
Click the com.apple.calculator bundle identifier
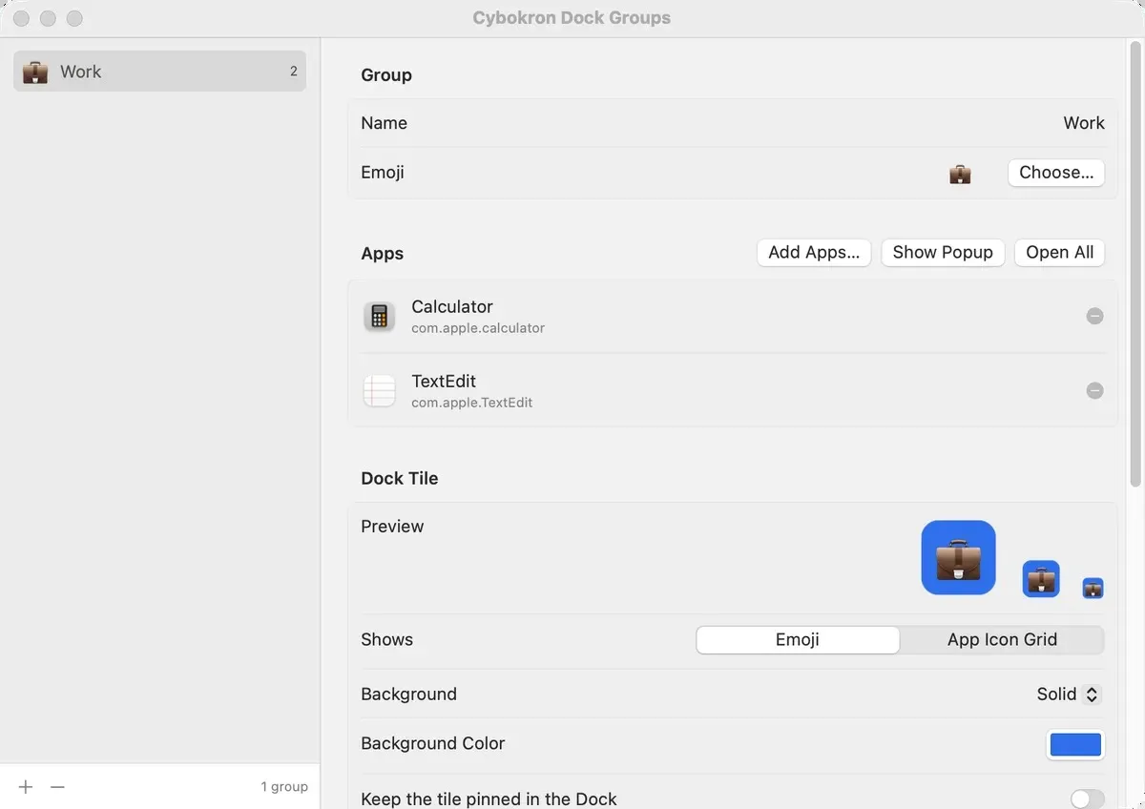[x=478, y=328]
